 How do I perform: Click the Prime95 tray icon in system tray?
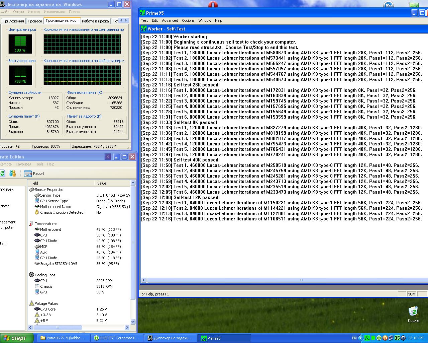tap(367, 338)
